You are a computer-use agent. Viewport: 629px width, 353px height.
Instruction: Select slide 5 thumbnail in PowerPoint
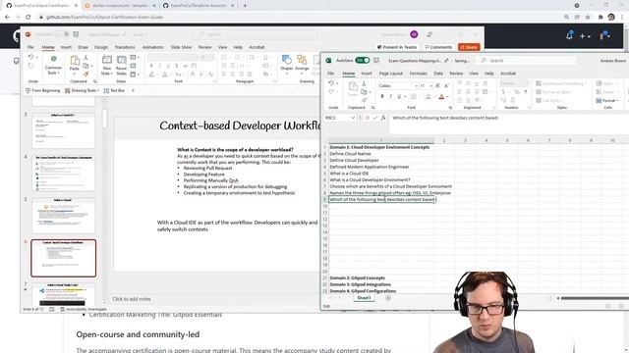click(63, 216)
